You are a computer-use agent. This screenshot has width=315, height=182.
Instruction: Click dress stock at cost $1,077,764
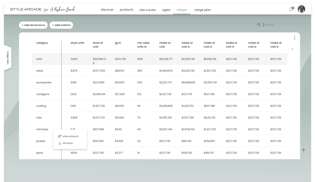(x=99, y=71)
